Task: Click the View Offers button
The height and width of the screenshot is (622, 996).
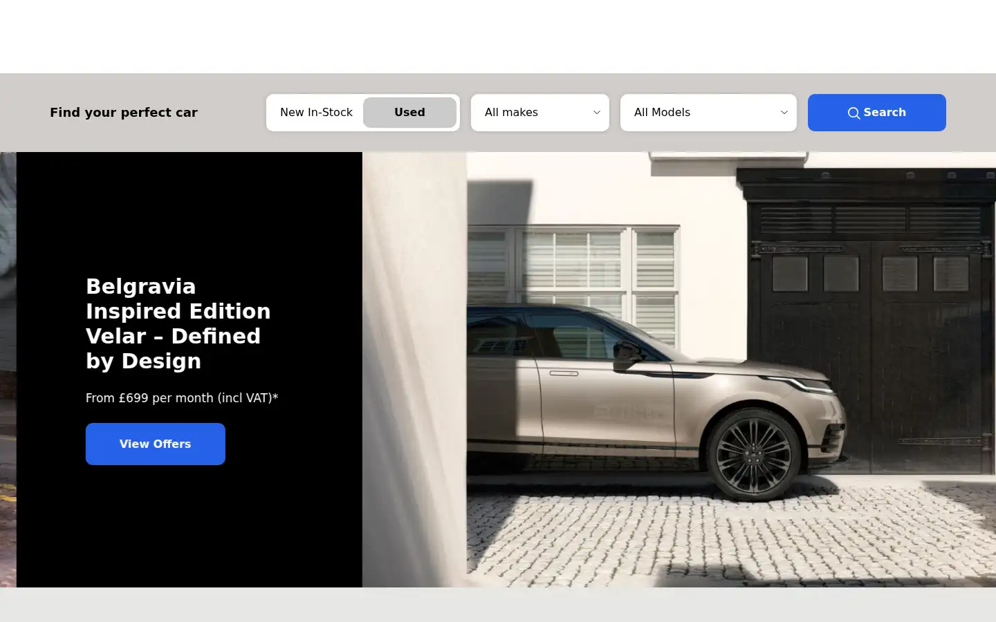Action: (156, 444)
